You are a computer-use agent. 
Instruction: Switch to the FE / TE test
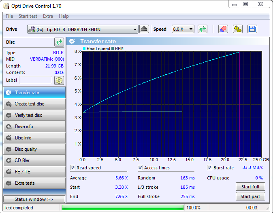pyautogui.click(x=34, y=172)
